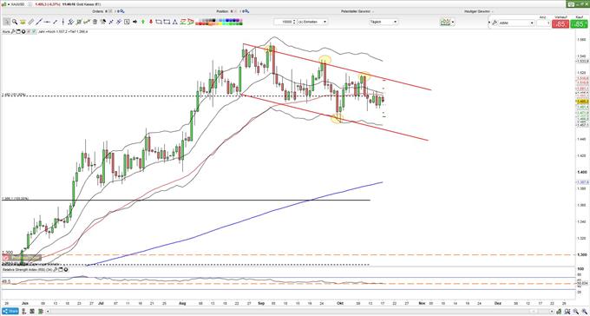Viewport: 590px width, 316px height.
Task: Pick a color from the palette swatches
Action: tap(219, 22)
